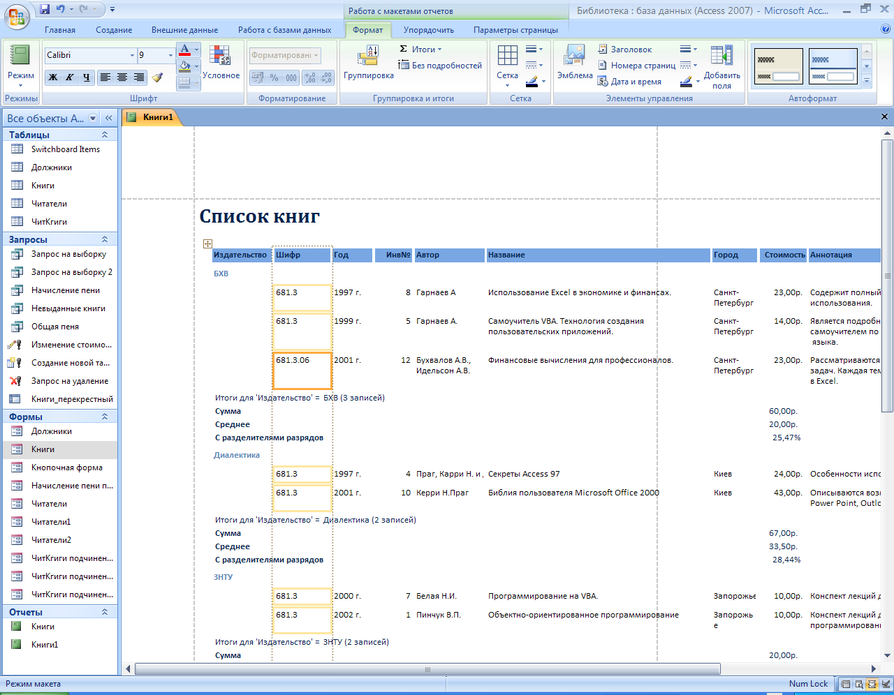Open Параметры страницы tab
This screenshot has width=894, height=695.
click(515, 30)
